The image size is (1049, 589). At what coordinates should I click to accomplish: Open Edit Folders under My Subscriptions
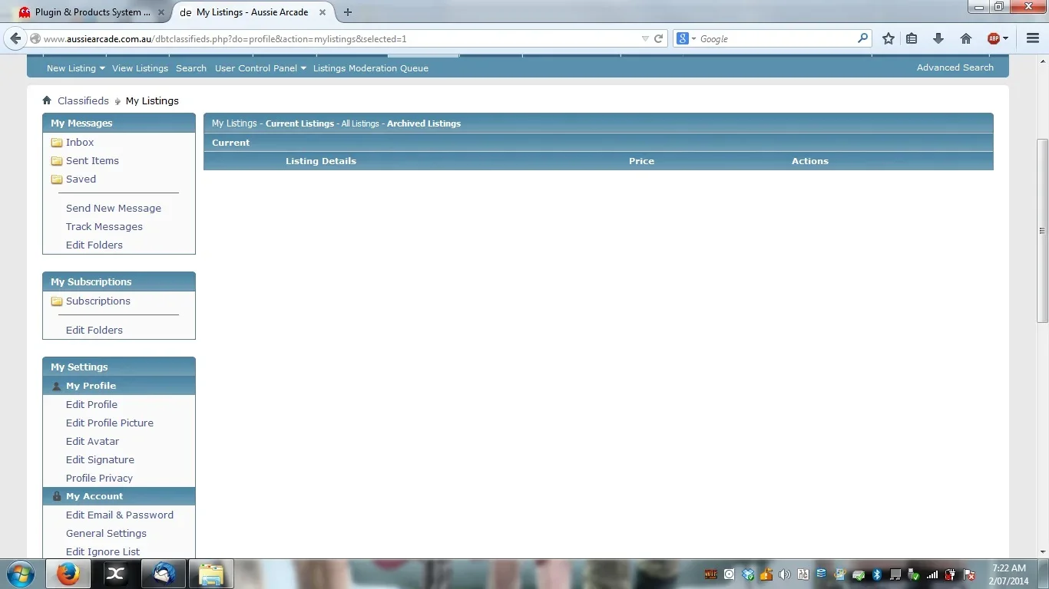click(94, 331)
